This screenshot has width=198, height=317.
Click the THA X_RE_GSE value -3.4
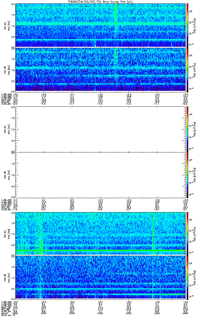[157, 94]
